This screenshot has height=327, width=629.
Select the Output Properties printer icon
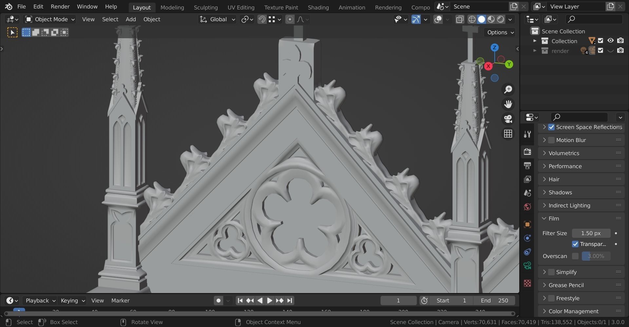pyautogui.click(x=527, y=166)
